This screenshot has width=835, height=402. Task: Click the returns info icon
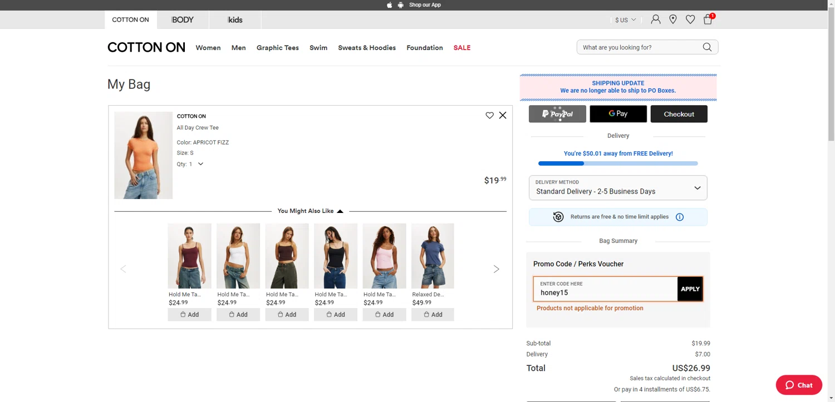(679, 217)
